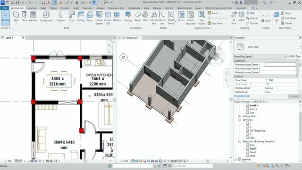Expand Ceiling Plans node
302x170 pixels.
pos(240,116)
